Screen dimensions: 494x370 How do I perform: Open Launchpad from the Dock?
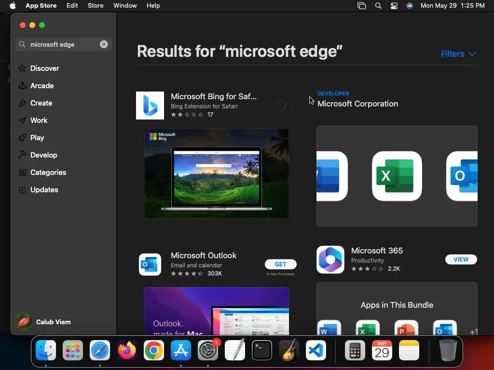(x=73, y=350)
